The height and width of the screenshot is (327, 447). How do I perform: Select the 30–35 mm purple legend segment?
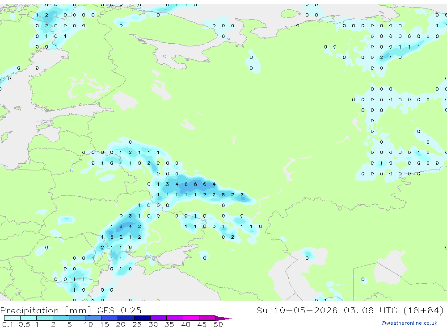(159, 318)
